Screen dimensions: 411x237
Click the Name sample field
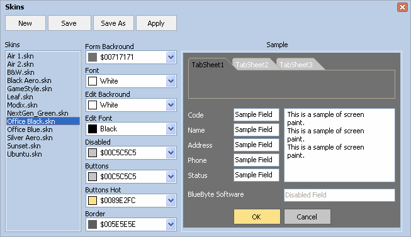pyautogui.click(x=256, y=130)
